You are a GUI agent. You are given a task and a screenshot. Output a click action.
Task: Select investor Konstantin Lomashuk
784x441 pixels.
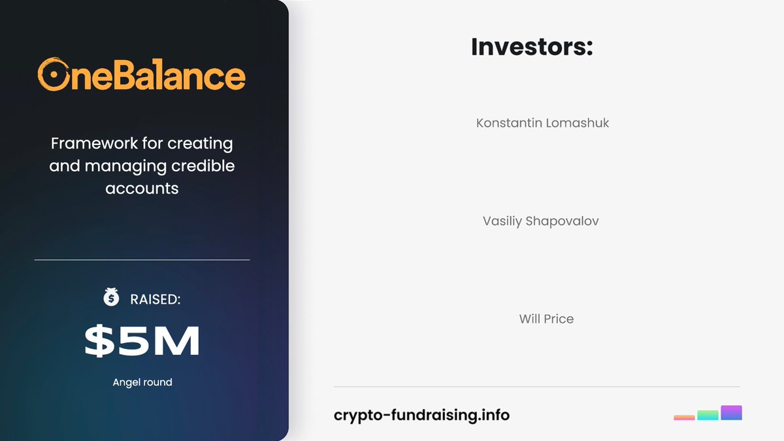point(543,123)
